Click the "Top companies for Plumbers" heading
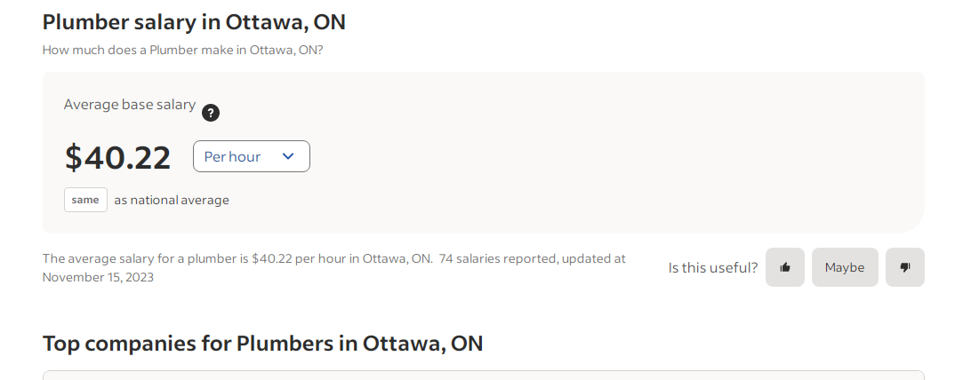The image size is (971, 380). (262, 343)
